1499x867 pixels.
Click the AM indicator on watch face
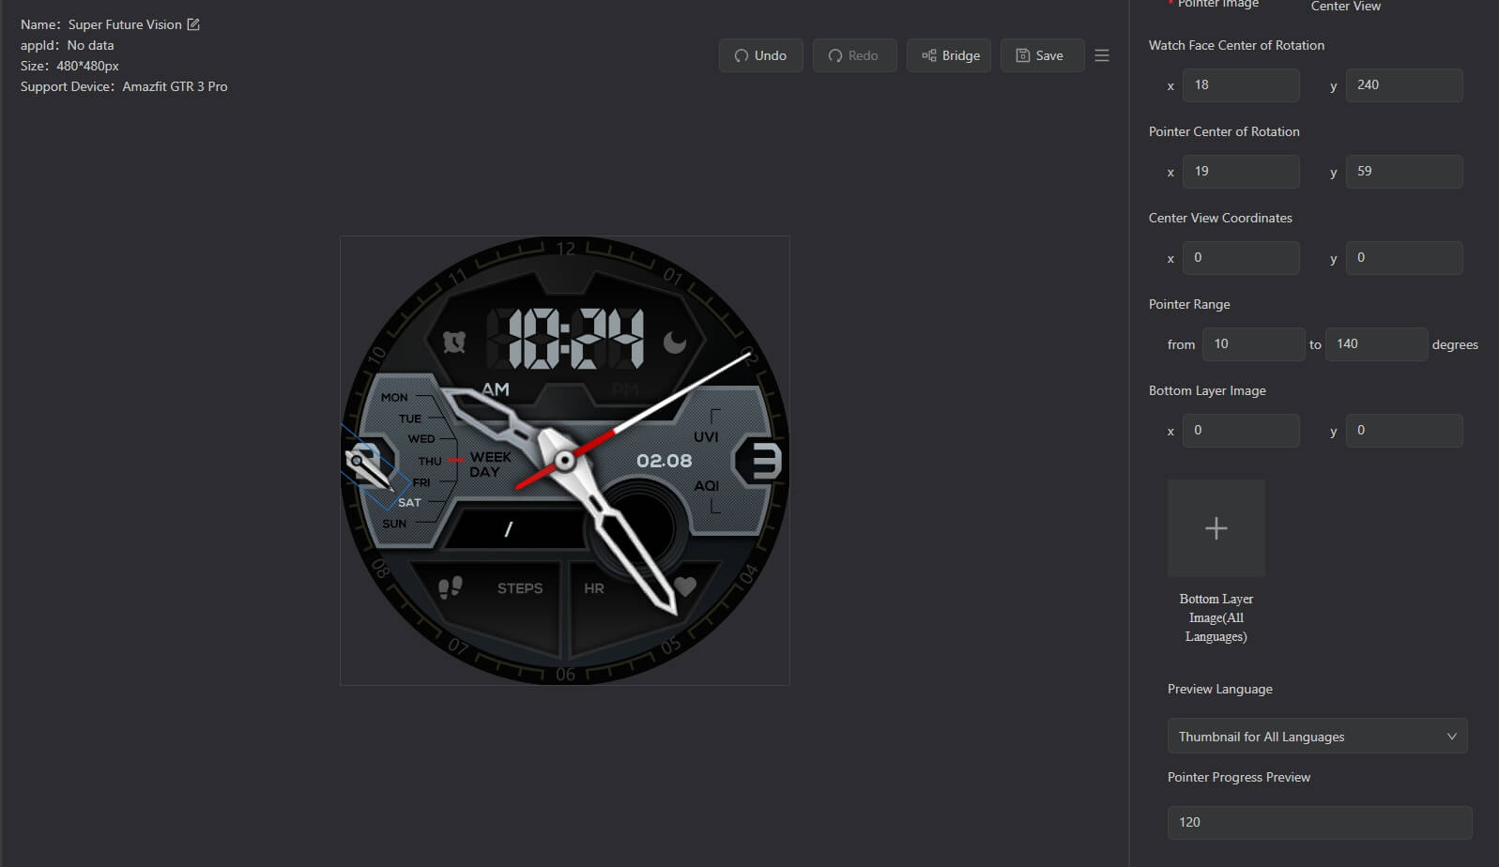tap(496, 389)
